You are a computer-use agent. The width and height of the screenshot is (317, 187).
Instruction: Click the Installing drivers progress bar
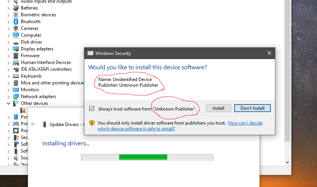point(147,157)
